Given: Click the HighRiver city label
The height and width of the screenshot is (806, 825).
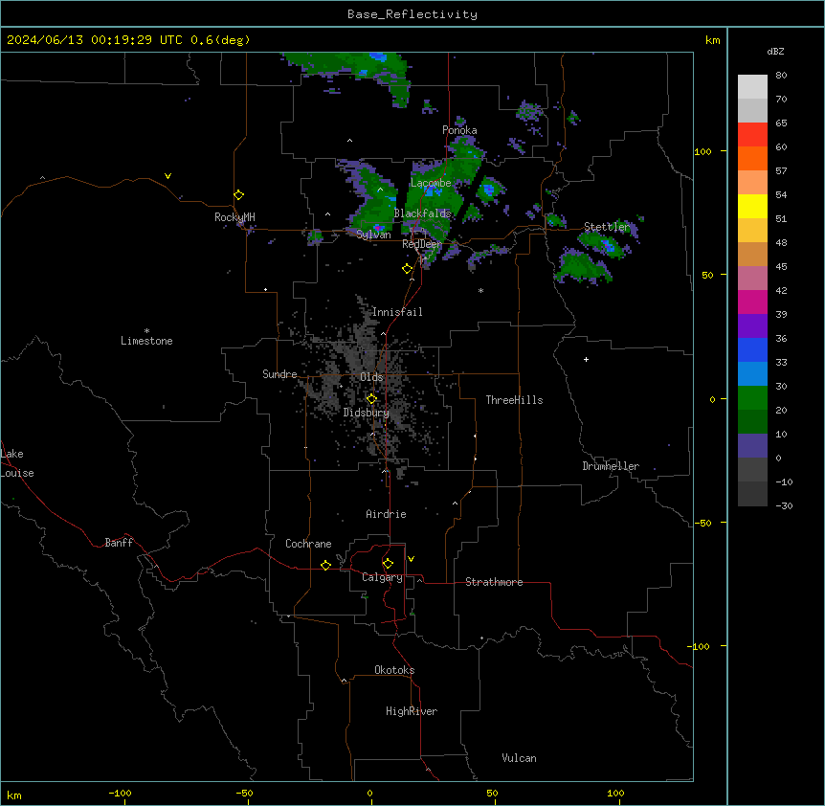Looking at the screenshot, I should [x=412, y=711].
